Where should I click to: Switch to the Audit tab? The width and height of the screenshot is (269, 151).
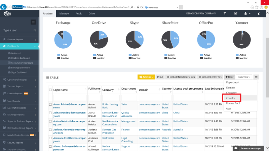[79, 13]
